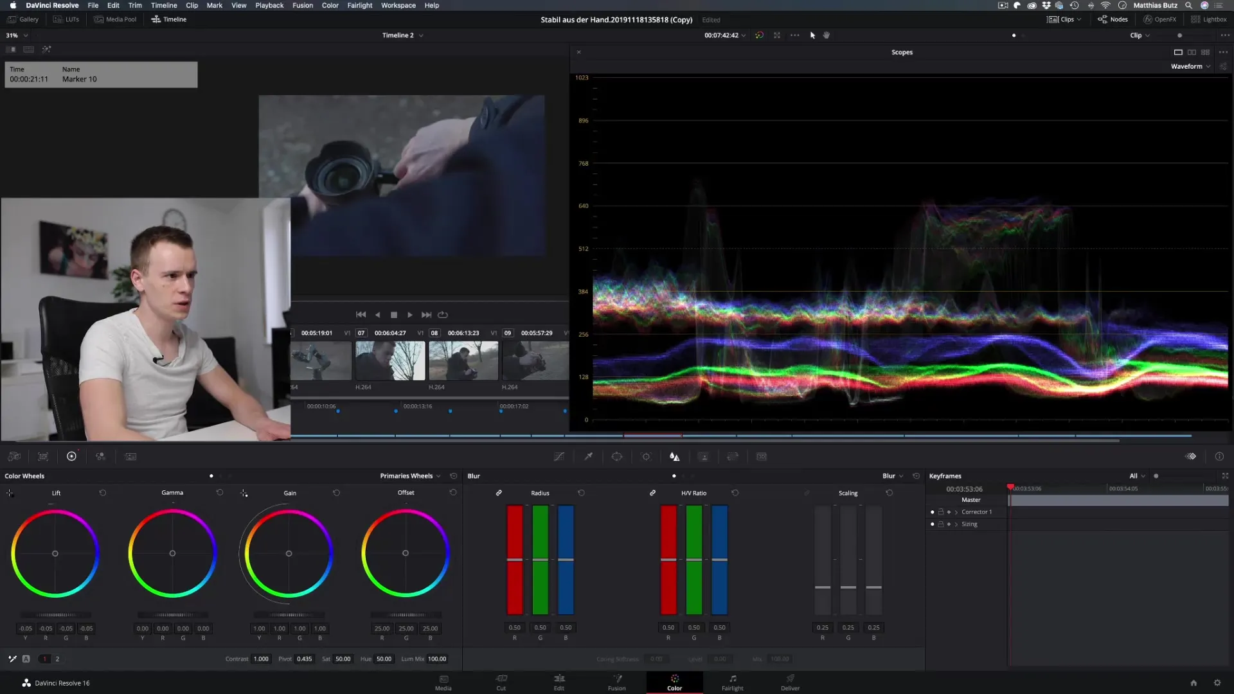Open the OpenFX panel
1234x694 pixels.
point(1159,19)
